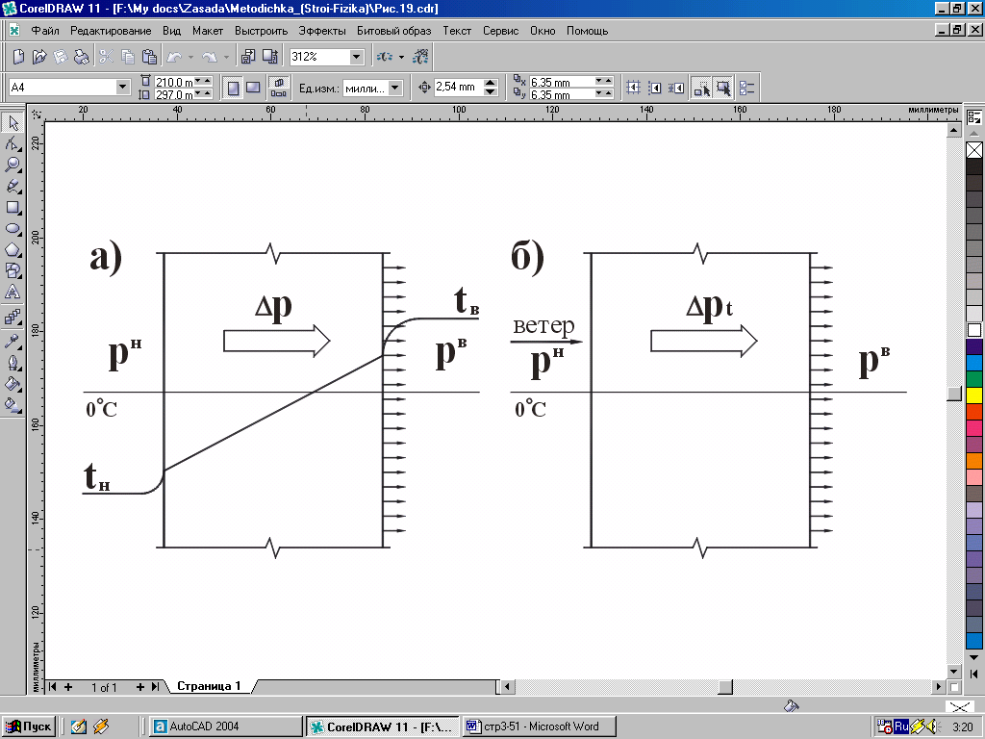985x739 pixels.
Task: Pick the yellow color swatch in palette
Action: [x=973, y=395]
